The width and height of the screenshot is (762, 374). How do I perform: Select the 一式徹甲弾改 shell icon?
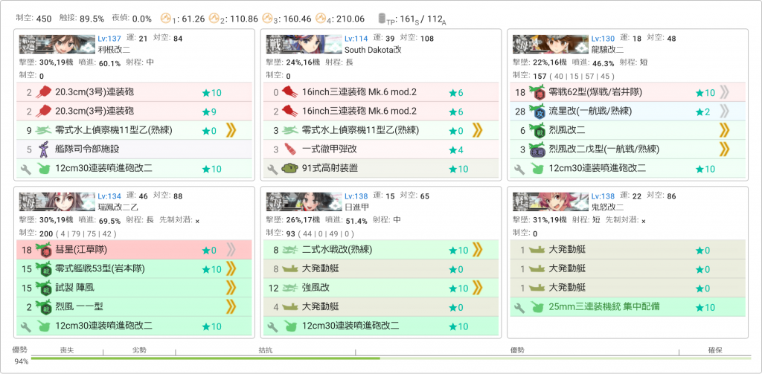pyautogui.click(x=289, y=149)
